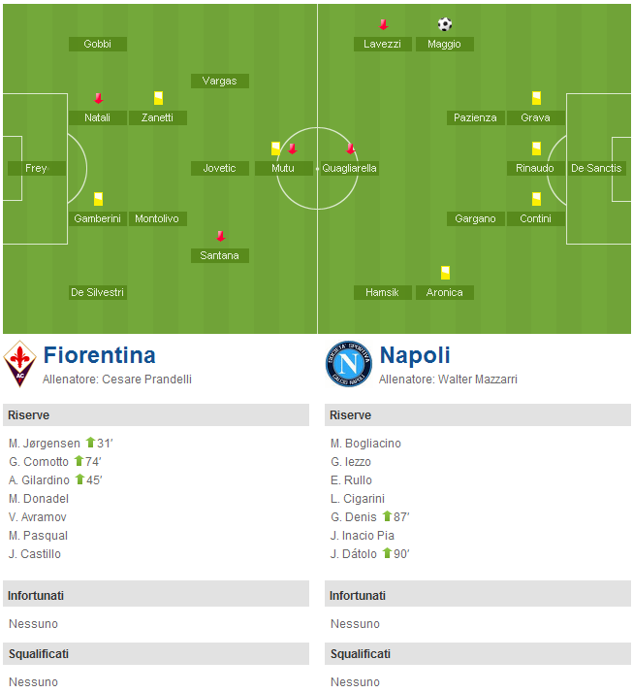
Task: Select goalkeeper De Sanctis label
Action: pyautogui.click(x=596, y=168)
